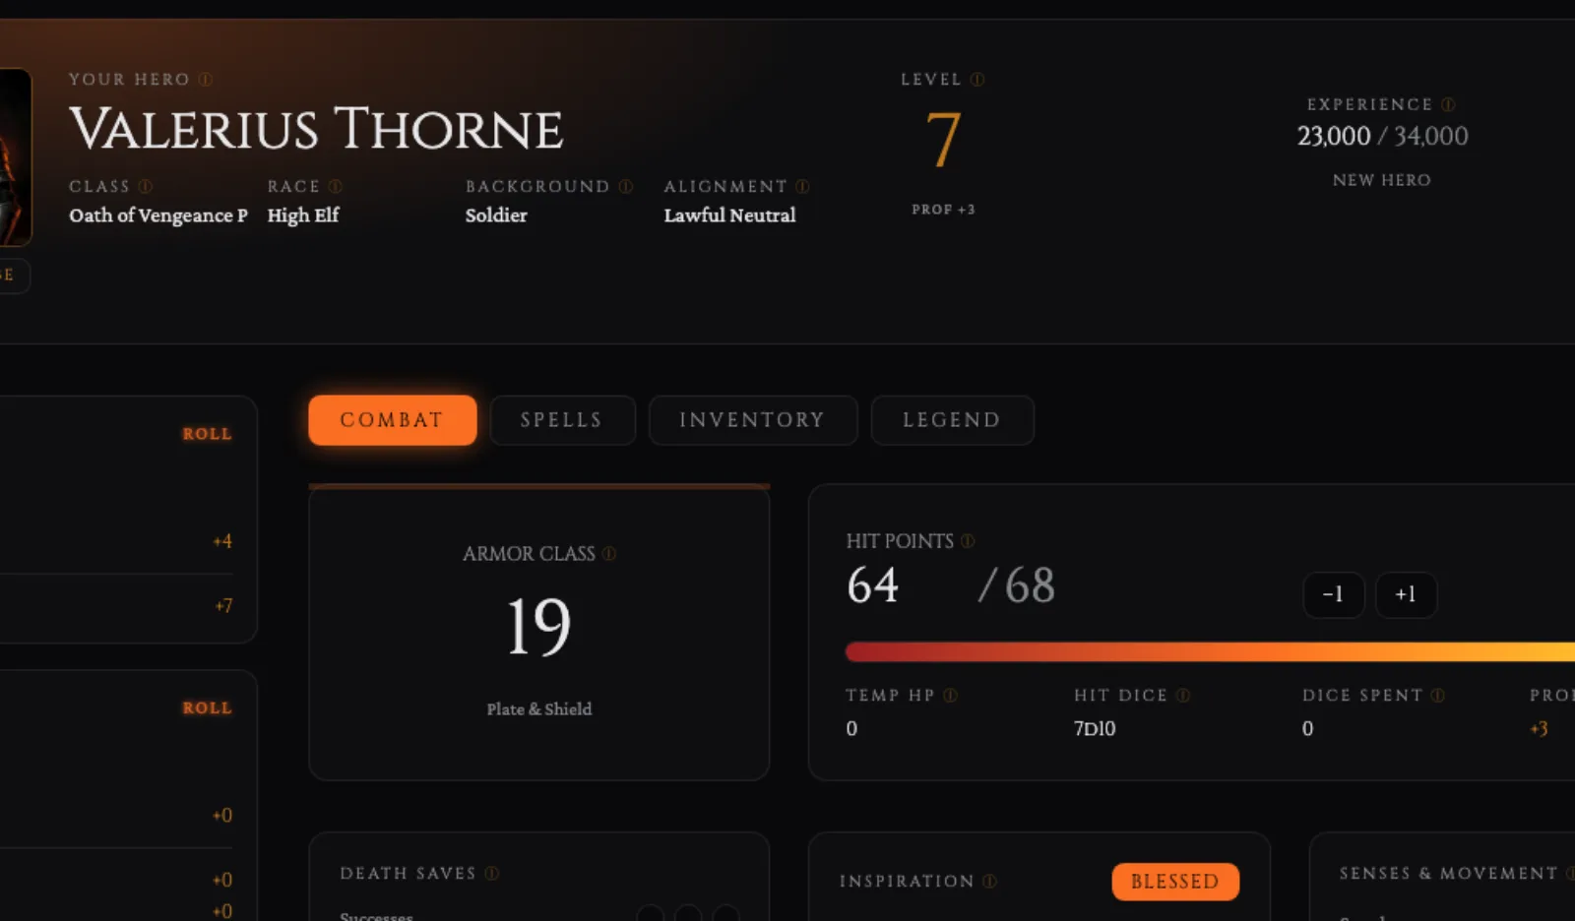Click info icon beside Race label
This screenshot has height=921, width=1575.
coord(336,186)
